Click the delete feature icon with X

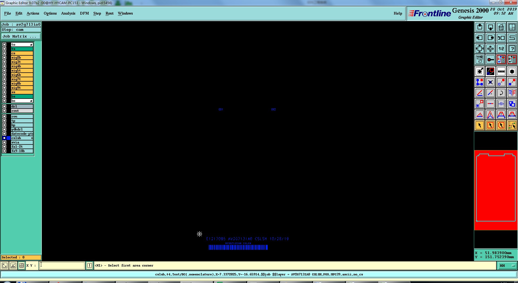(x=490, y=82)
